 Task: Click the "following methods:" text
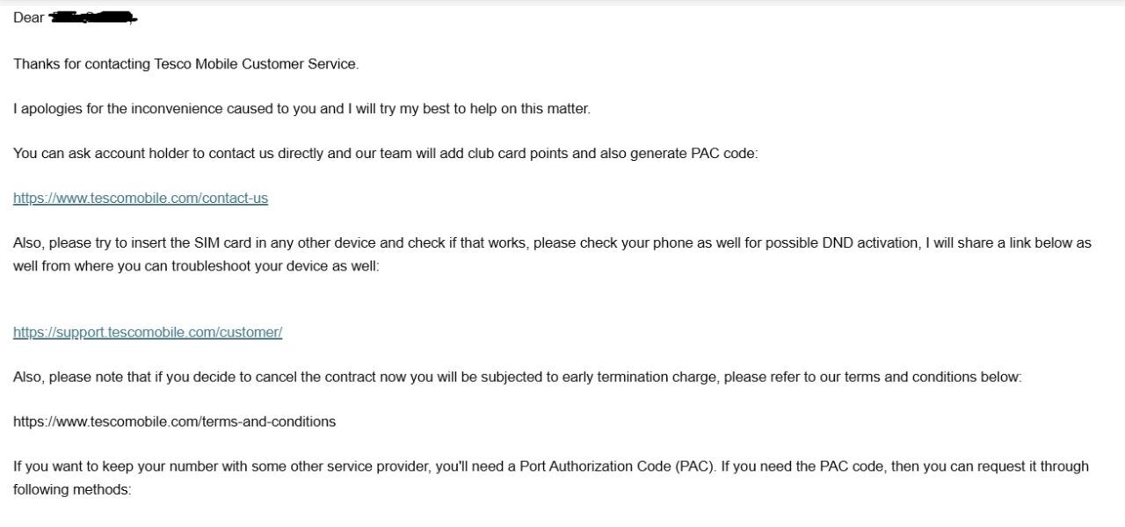[72, 489]
